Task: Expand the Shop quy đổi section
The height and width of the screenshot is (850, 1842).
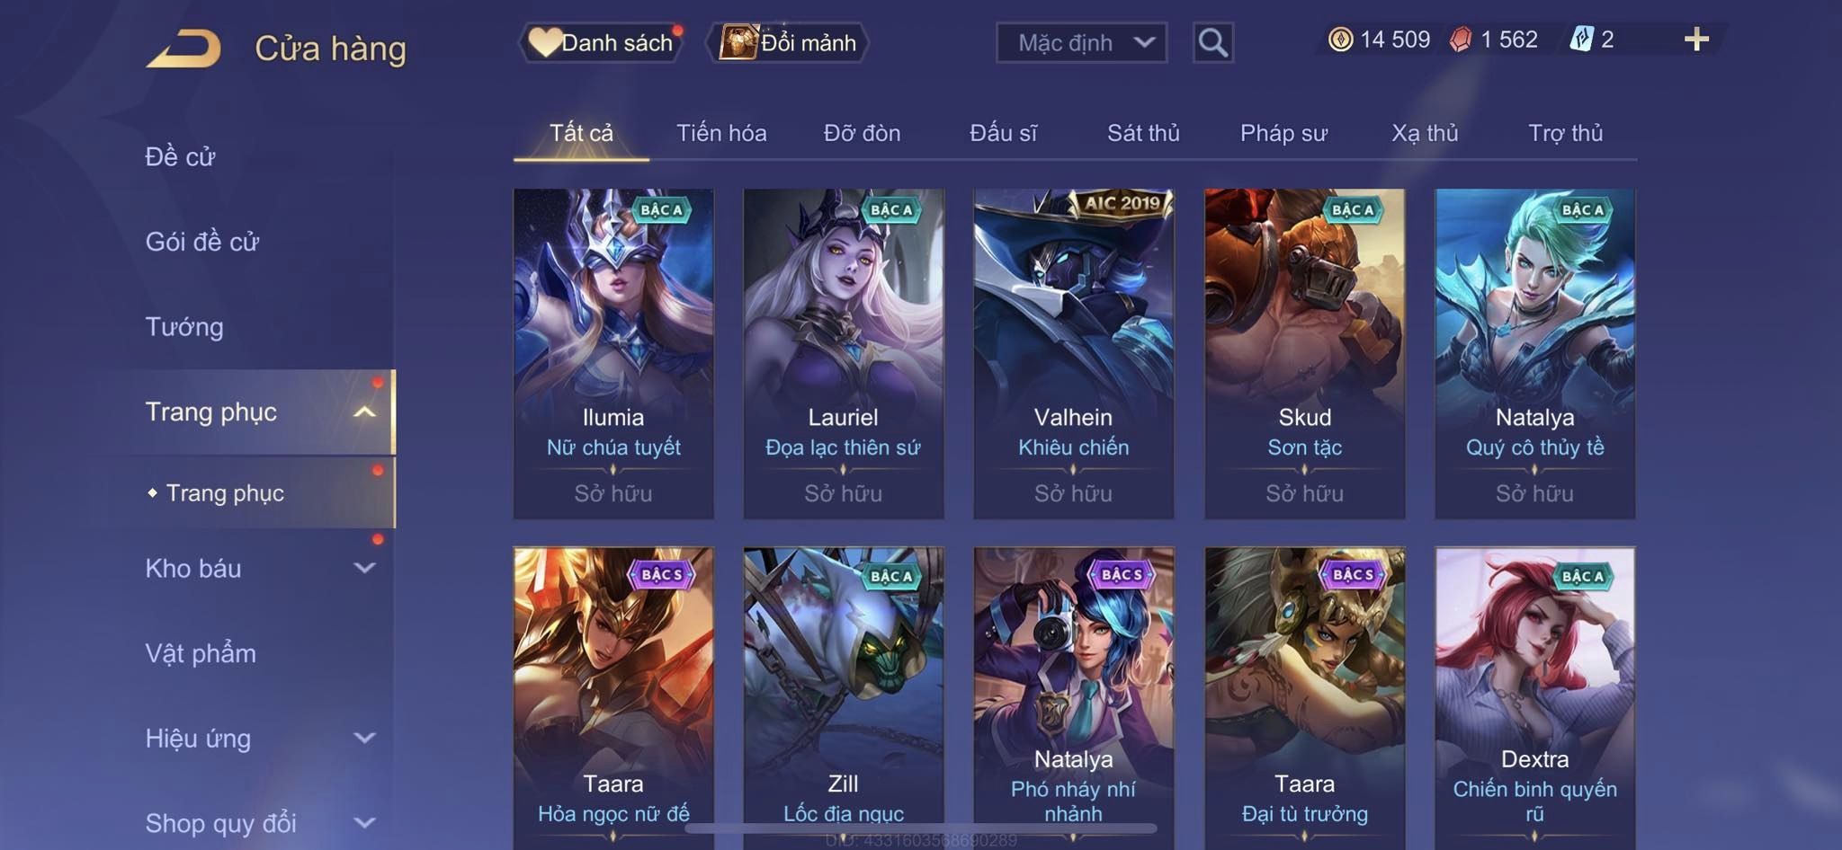Action: coord(363,822)
